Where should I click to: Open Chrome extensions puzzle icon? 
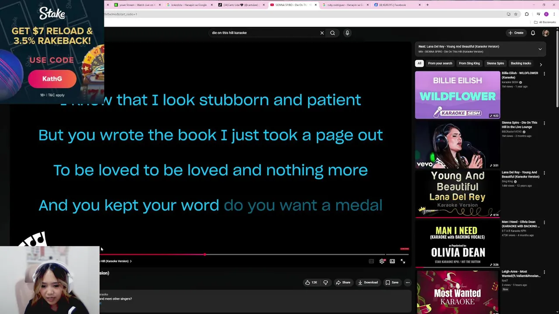click(x=527, y=14)
